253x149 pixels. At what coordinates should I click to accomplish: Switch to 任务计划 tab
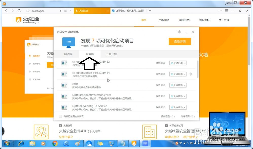(x=111, y=54)
